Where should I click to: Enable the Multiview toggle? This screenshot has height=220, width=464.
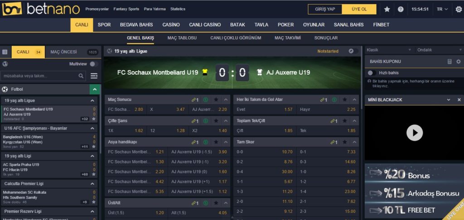pyautogui.click(x=94, y=64)
